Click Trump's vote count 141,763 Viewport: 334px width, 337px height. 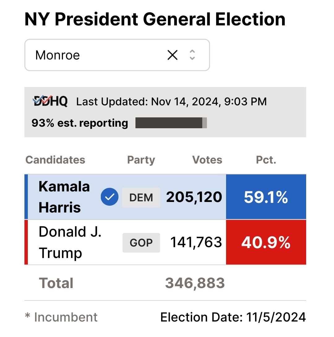coord(196,243)
